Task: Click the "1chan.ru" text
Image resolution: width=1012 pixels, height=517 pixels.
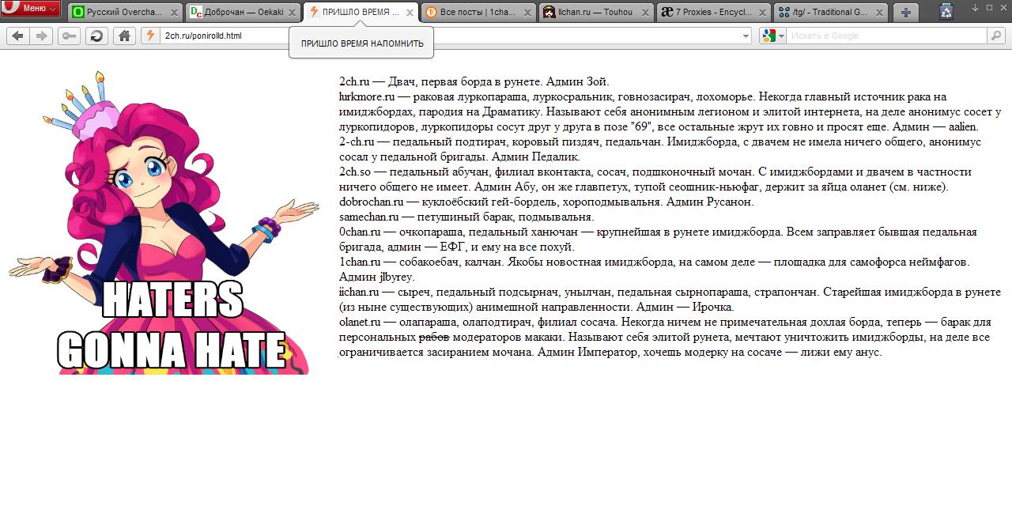Action: pos(360,262)
